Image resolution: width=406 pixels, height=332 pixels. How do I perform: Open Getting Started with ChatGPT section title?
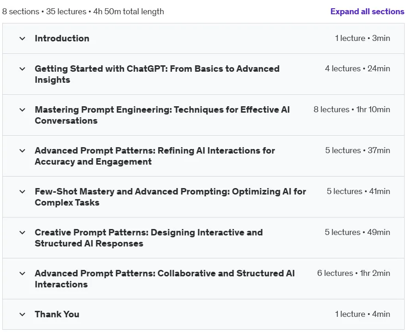pos(157,74)
